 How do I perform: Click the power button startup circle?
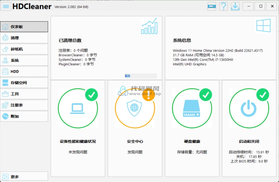(249, 108)
